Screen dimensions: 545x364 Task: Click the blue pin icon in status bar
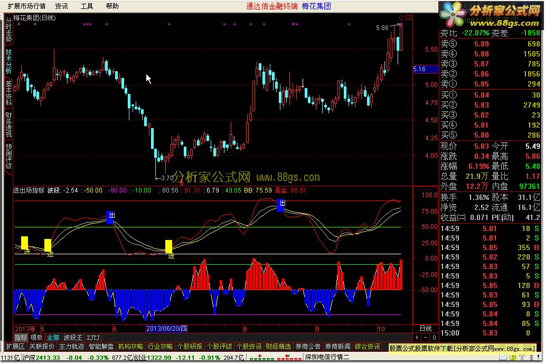point(539,357)
